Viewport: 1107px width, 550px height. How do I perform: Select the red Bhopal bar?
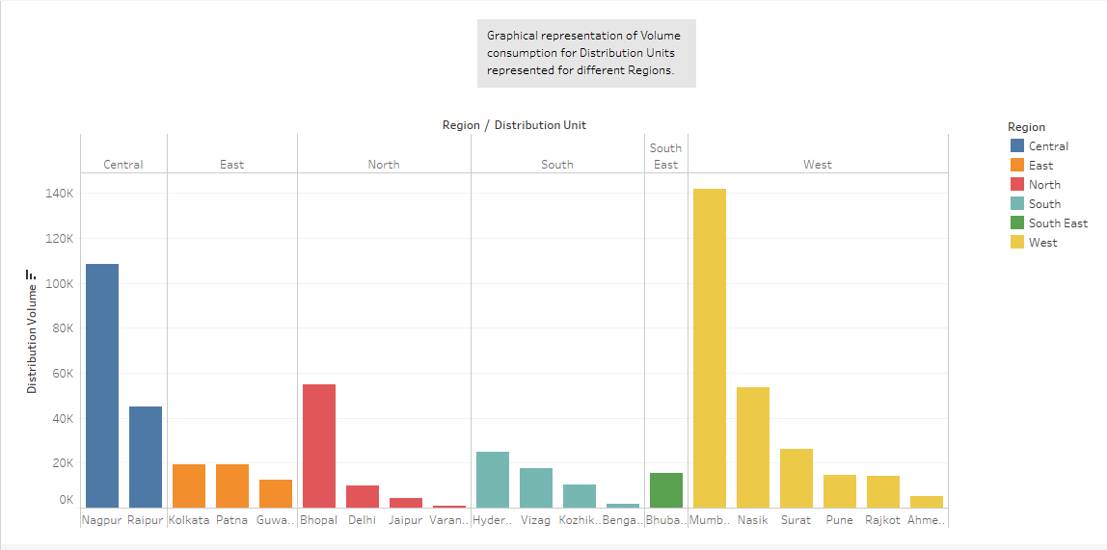pyautogui.click(x=319, y=445)
